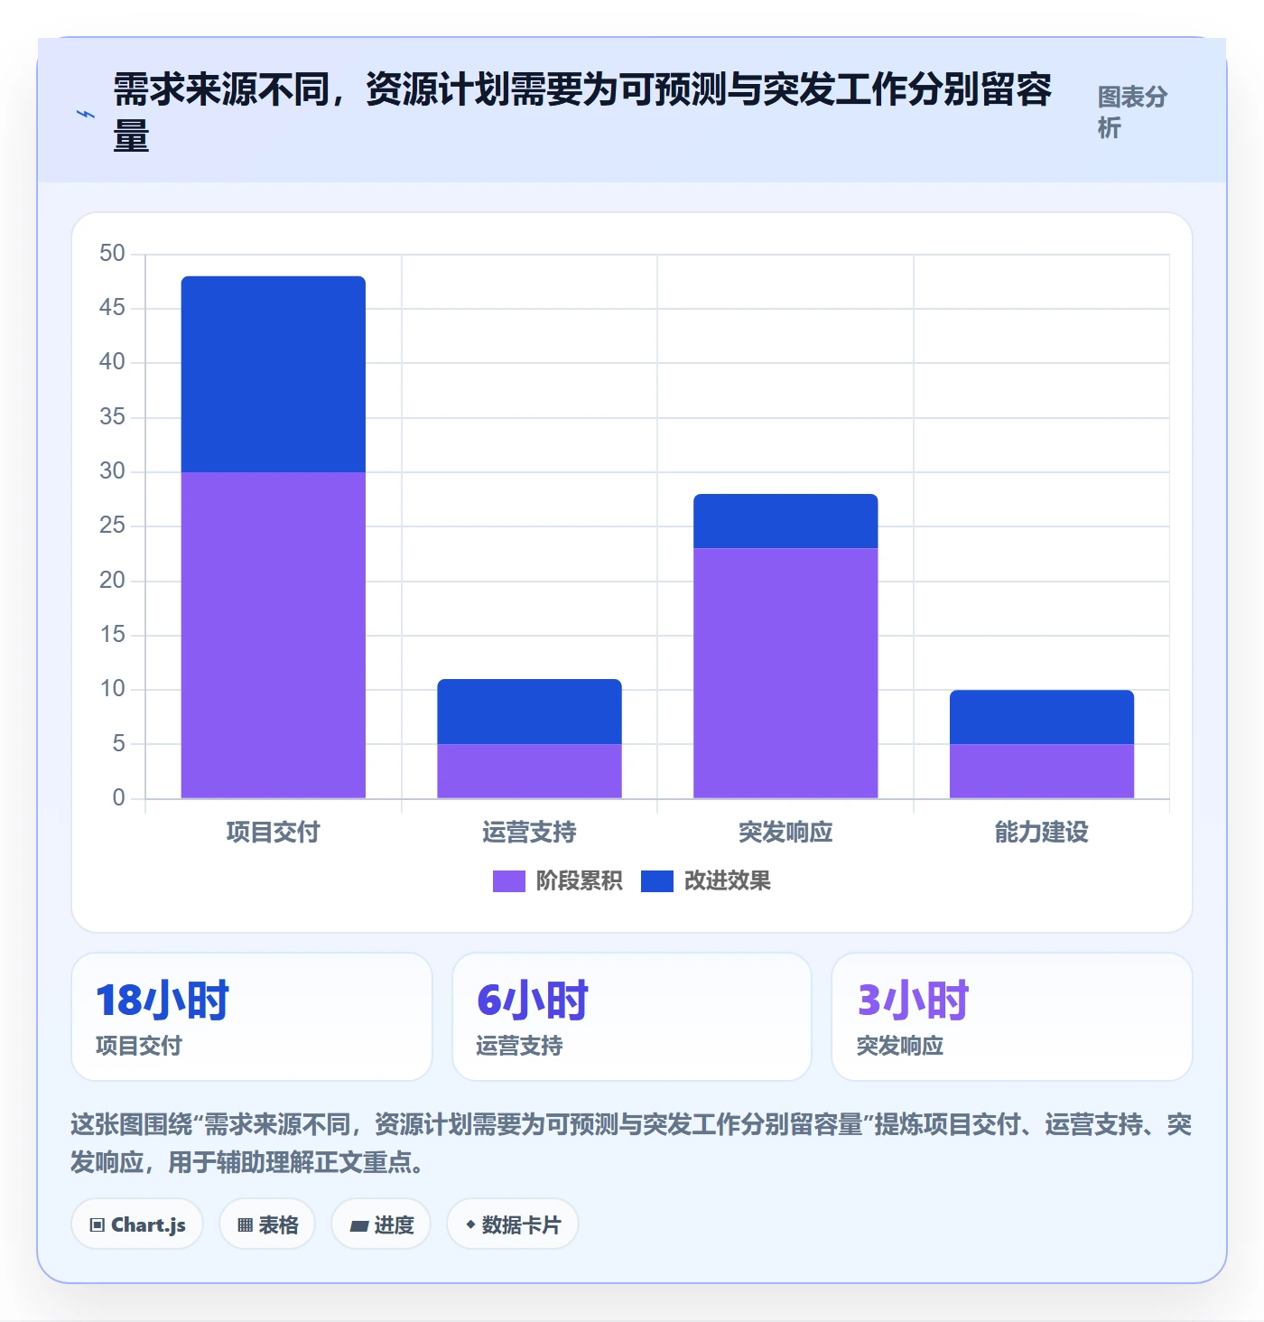1264x1322 pixels.
Task: Click the y-axis value 25
Action: tap(112, 526)
